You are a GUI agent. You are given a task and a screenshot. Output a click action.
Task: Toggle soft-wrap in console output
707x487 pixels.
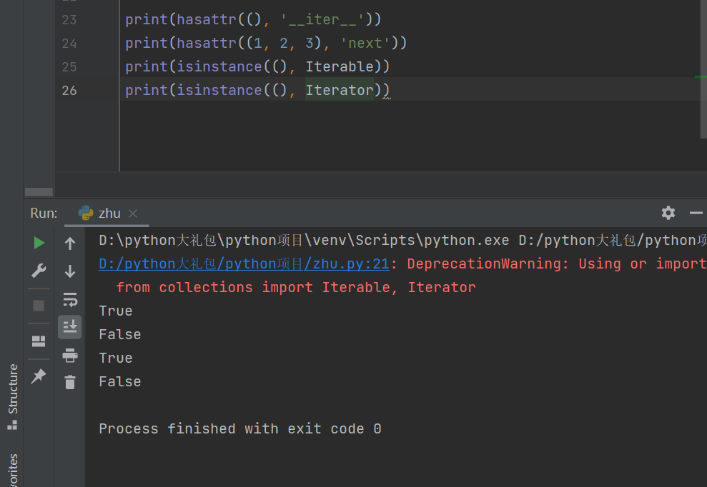[x=70, y=299]
